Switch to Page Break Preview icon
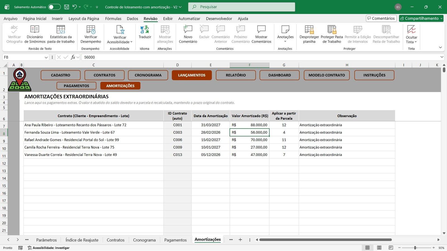Screen dimensions: 447x251 (x=391, y=248)
